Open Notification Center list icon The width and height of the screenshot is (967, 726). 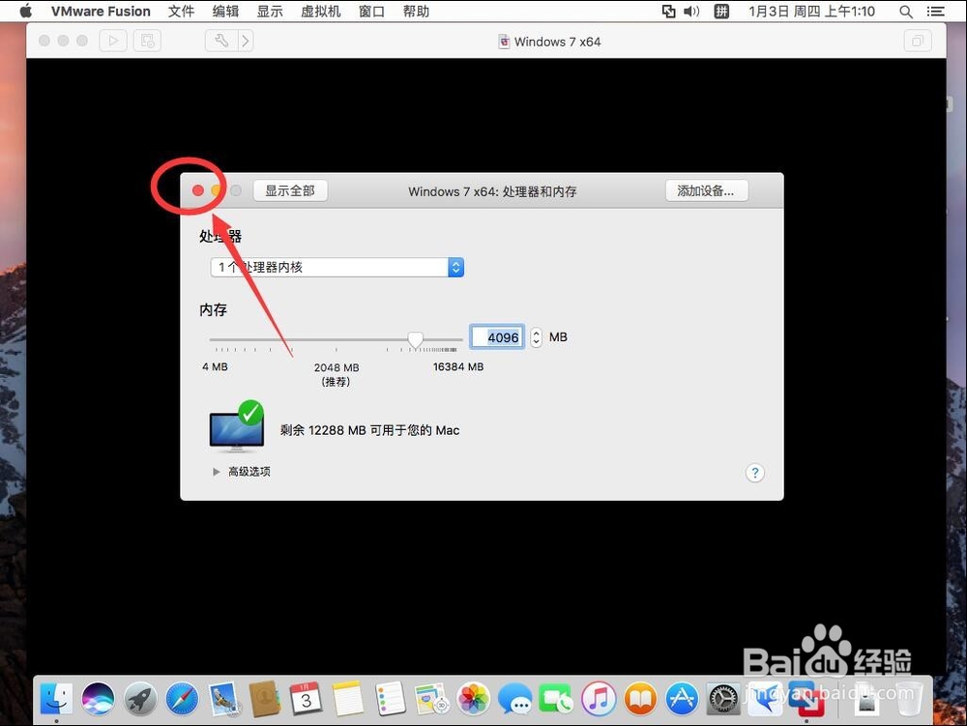click(935, 11)
